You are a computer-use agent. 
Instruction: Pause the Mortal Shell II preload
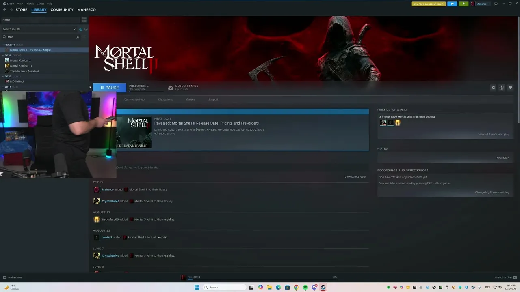point(109,88)
